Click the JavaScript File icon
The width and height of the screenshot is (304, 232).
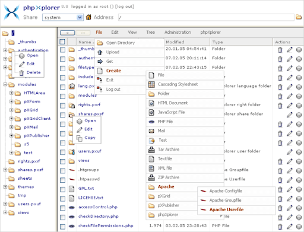151,112
